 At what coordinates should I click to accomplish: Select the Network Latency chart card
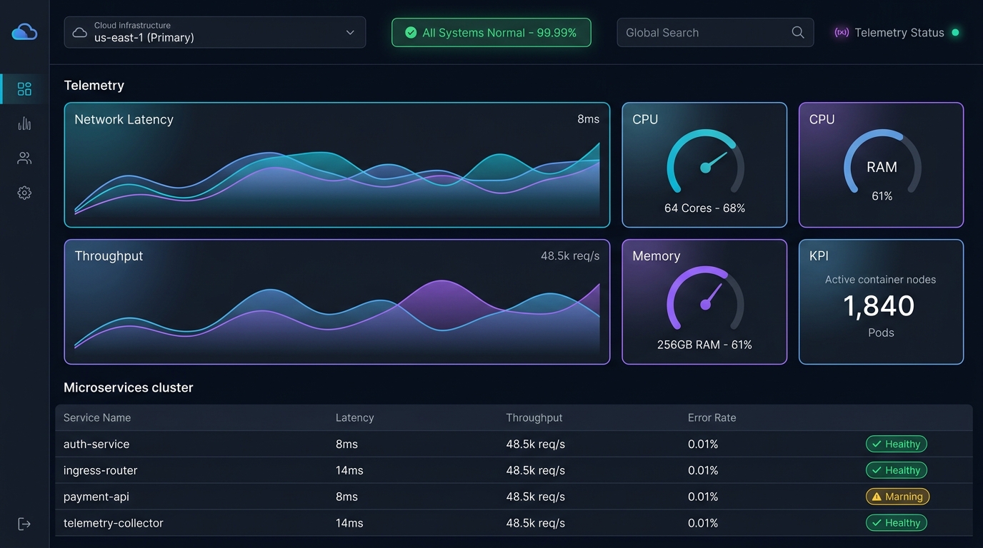[337, 165]
